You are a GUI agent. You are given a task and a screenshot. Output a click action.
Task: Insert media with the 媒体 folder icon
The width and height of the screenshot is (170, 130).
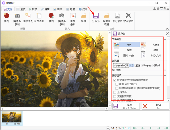[84, 16]
